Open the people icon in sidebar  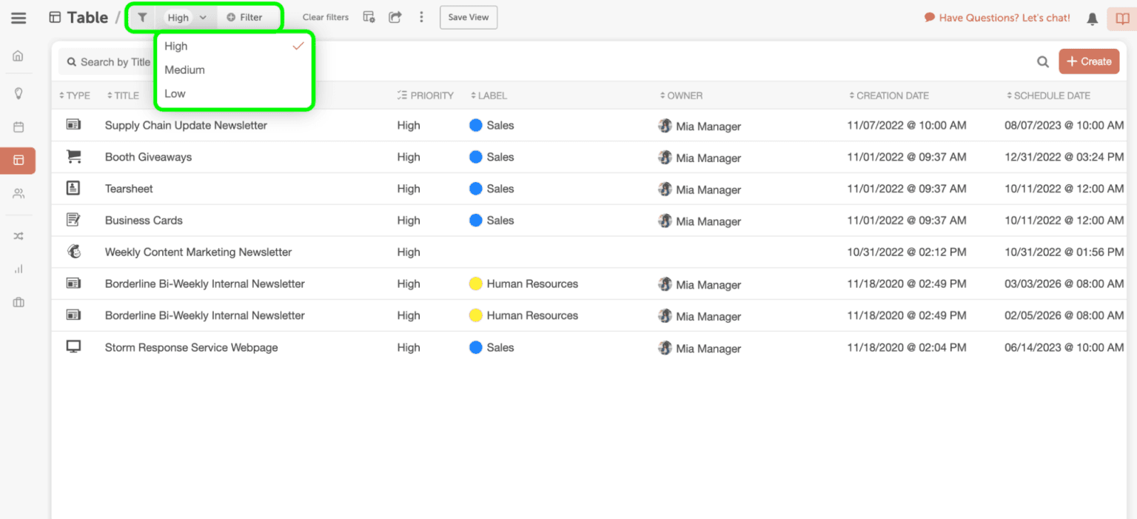(x=19, y=194)
